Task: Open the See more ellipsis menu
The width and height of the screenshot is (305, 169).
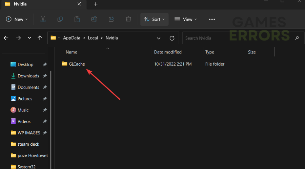Action: 212,19
